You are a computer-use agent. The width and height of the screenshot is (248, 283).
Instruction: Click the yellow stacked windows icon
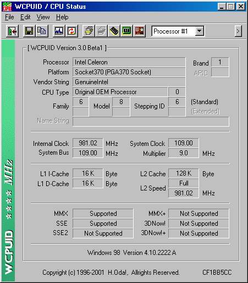(89, 31)
